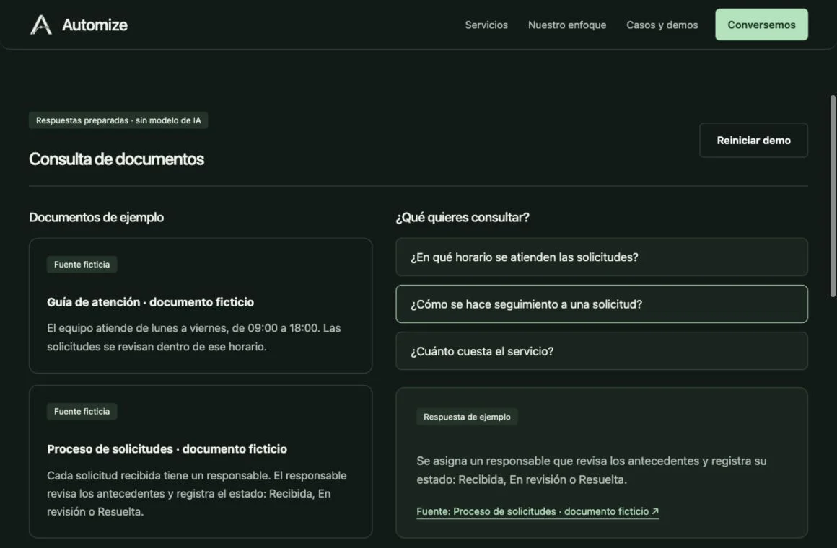Click the external arrow icon in the Fuente link
The height and width of the screenshot is (548, 837).
[x=655, y=511]
